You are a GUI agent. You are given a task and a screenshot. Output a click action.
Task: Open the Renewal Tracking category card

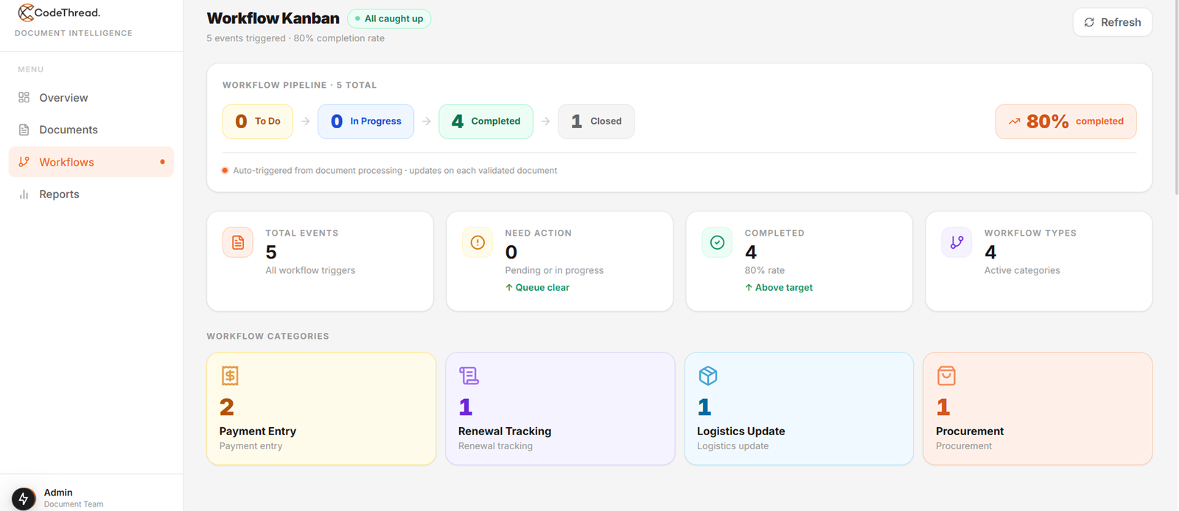560,409
